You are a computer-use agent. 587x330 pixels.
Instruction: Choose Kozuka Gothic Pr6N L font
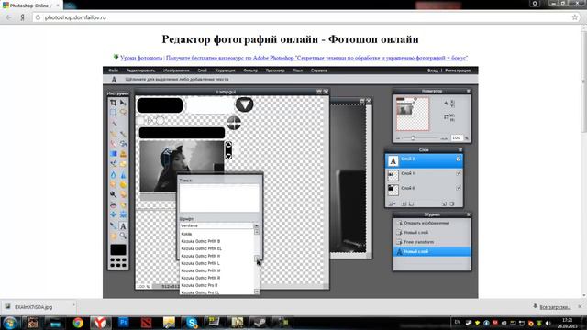(x=200, y=263)
